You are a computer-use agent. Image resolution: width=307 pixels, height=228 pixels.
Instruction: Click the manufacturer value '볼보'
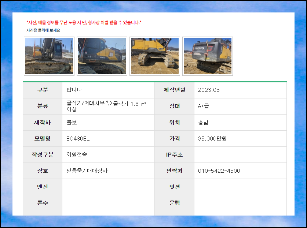click(72, 122)
